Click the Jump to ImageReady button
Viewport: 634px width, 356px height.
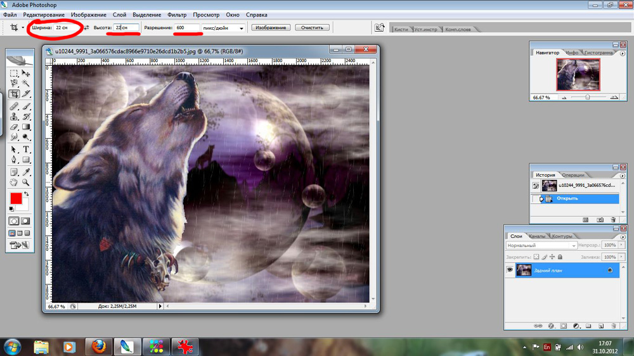20,245
